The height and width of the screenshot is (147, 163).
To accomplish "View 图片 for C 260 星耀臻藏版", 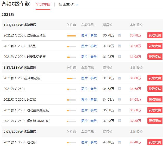I will pos(84,78).
